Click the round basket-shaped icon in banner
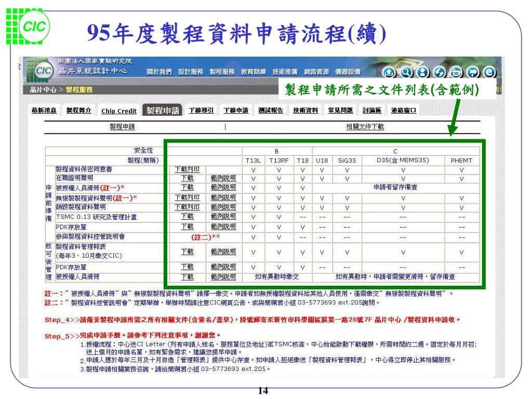532x399 pixels. tap(456, 72)
